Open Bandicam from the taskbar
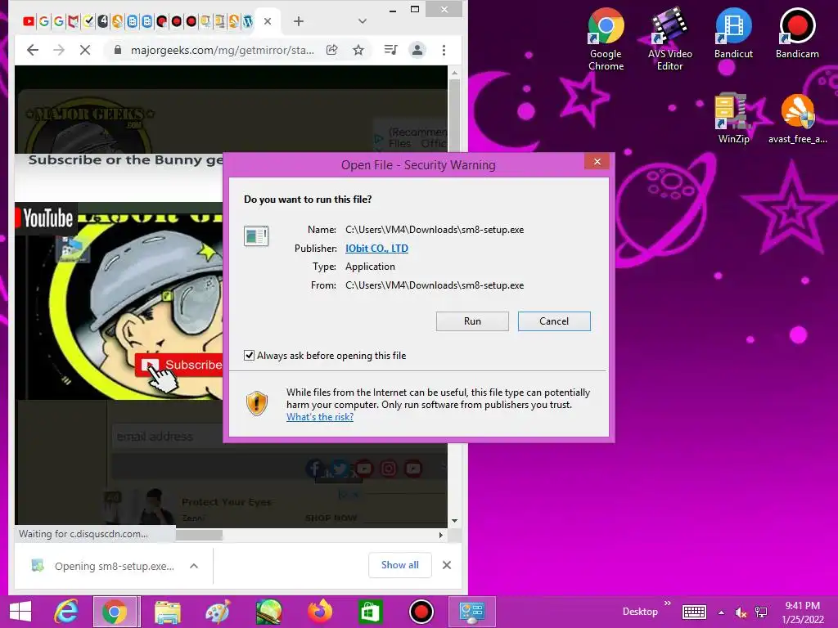Image resolution: width=838 pixels, height=628 pixels. [421, 612]
